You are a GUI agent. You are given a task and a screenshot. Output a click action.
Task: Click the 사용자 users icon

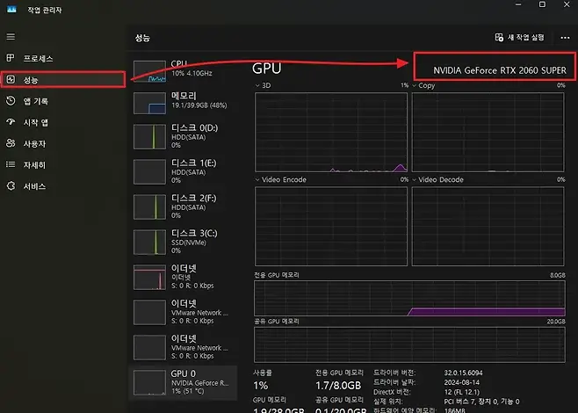[11, 143]
